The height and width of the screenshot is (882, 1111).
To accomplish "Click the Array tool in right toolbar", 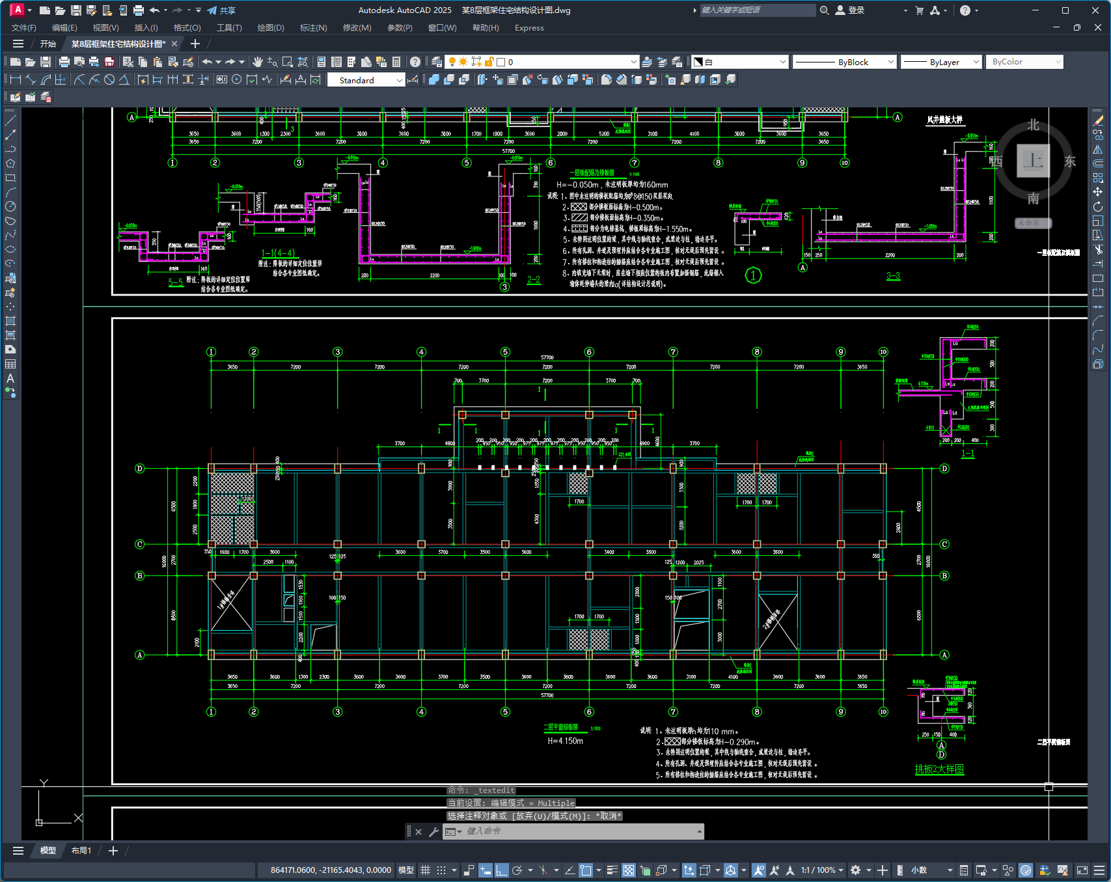I will (1099, 178).
